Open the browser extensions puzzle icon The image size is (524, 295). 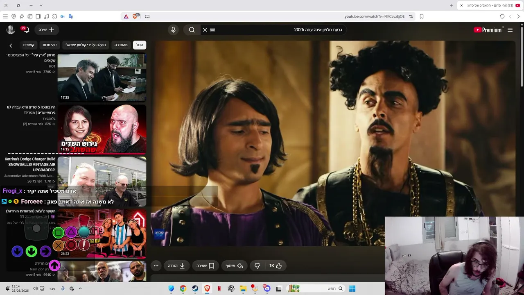tap(54, 16)
